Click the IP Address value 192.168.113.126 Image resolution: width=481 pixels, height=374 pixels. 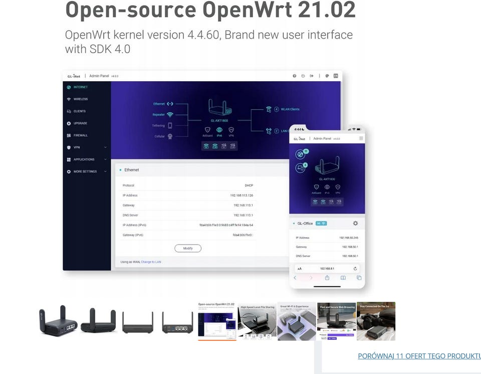(242, 196)
